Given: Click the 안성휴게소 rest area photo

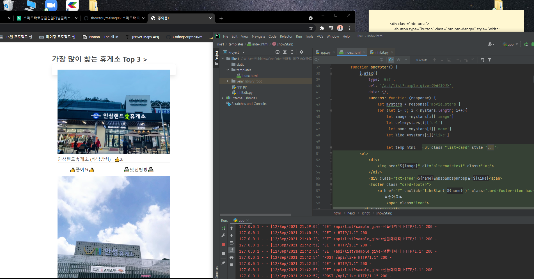Looking at the screenshot, I should (x=114, y=227).
